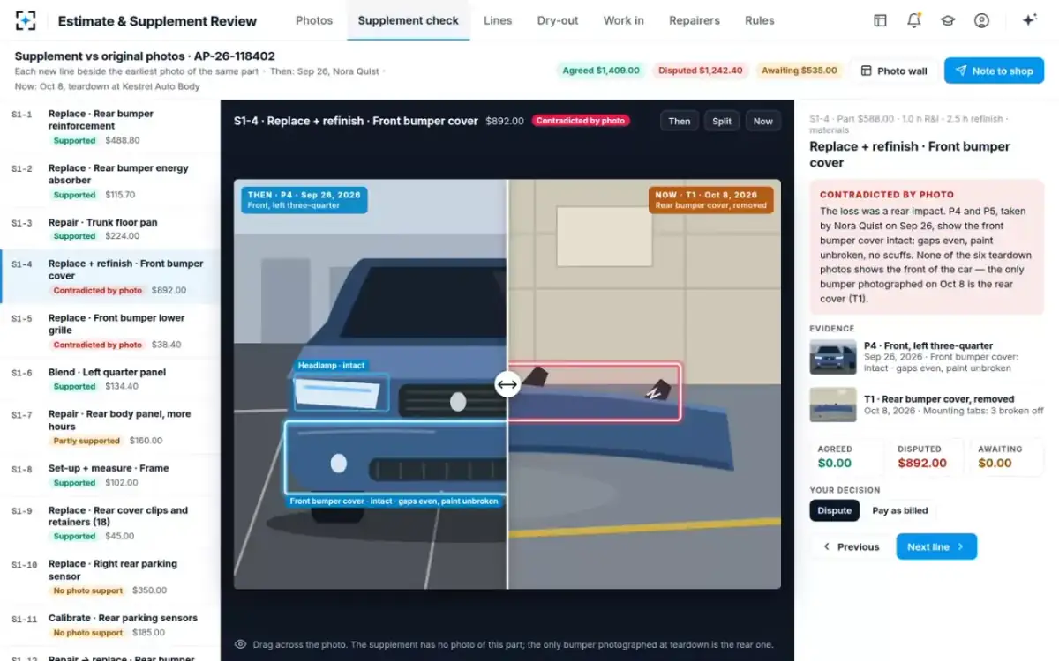Open the graduation cap training icon
Image resolution: width=1059 pixels, height=661 pixels.
tap(948, 20)
